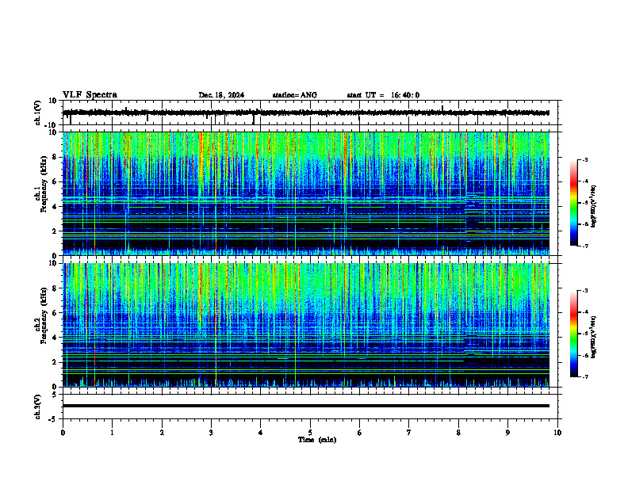The image size is (628, 485).
Task: Click the time axis tick label "7"
Action: [x=409, y=433]
